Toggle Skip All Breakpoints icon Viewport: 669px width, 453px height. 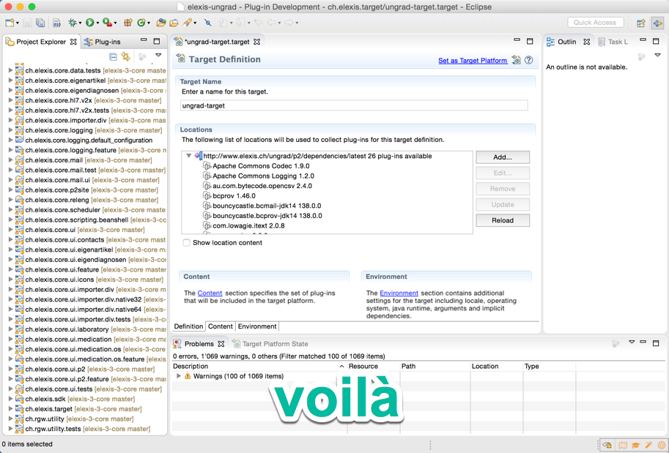pos(208,23)
